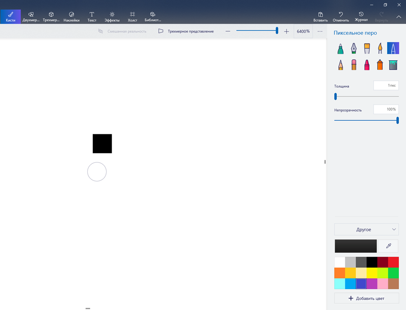Image resolution: width=406 pixels, height=310 pixels.
Task: Select the Eraser tool
Action: click(353, 65)
